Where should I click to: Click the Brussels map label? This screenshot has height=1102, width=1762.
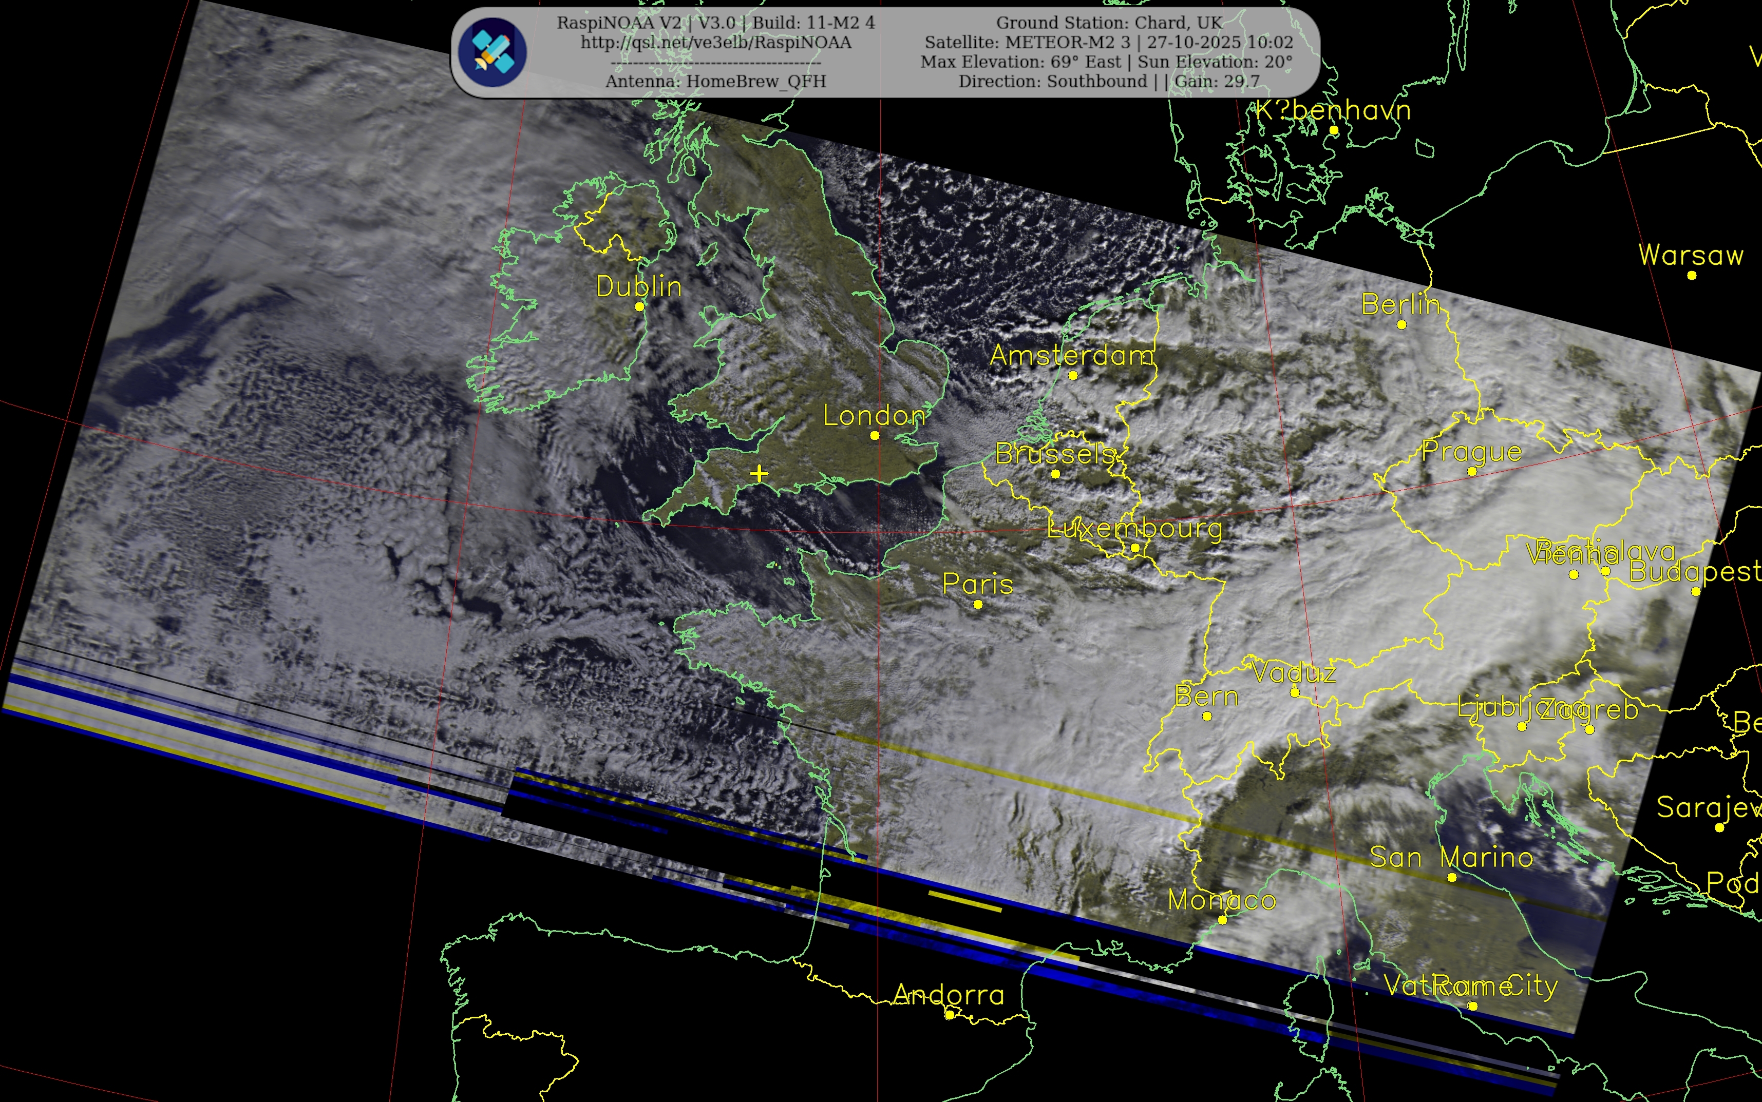(x=1055, y=454)
